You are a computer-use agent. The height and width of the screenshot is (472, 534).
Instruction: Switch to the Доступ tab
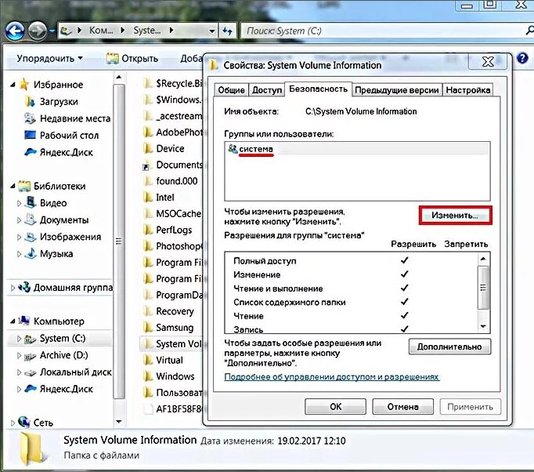click(267, 90)
